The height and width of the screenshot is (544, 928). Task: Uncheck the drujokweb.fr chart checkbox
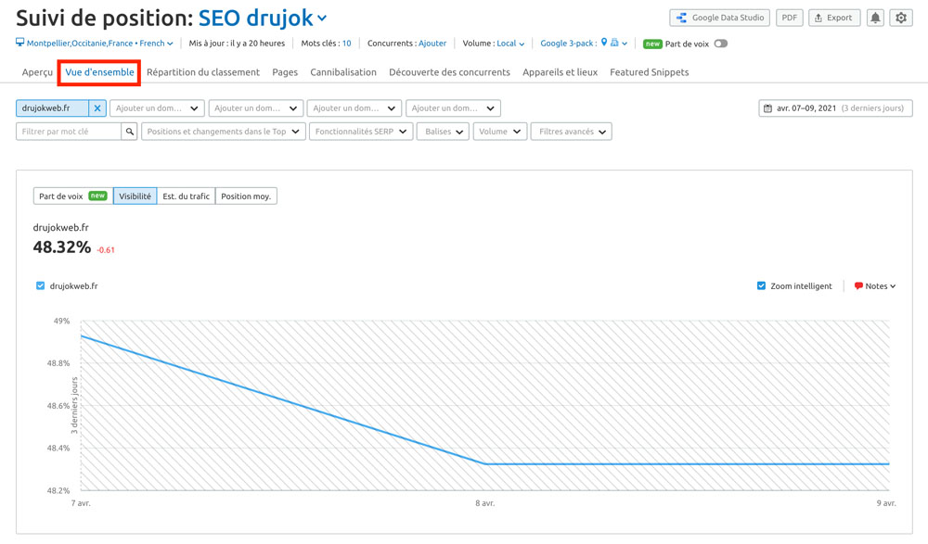coord(40,286)
